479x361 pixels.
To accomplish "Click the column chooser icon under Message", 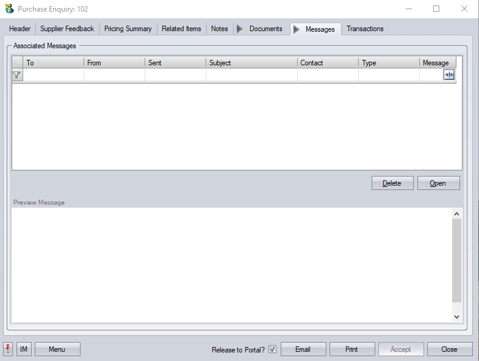I will [x=448, y=75].
